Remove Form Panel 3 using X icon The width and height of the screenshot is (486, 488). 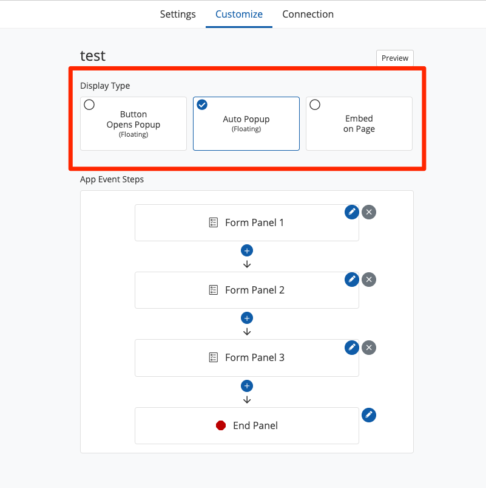pyautogui.click(x=369, y=348)
